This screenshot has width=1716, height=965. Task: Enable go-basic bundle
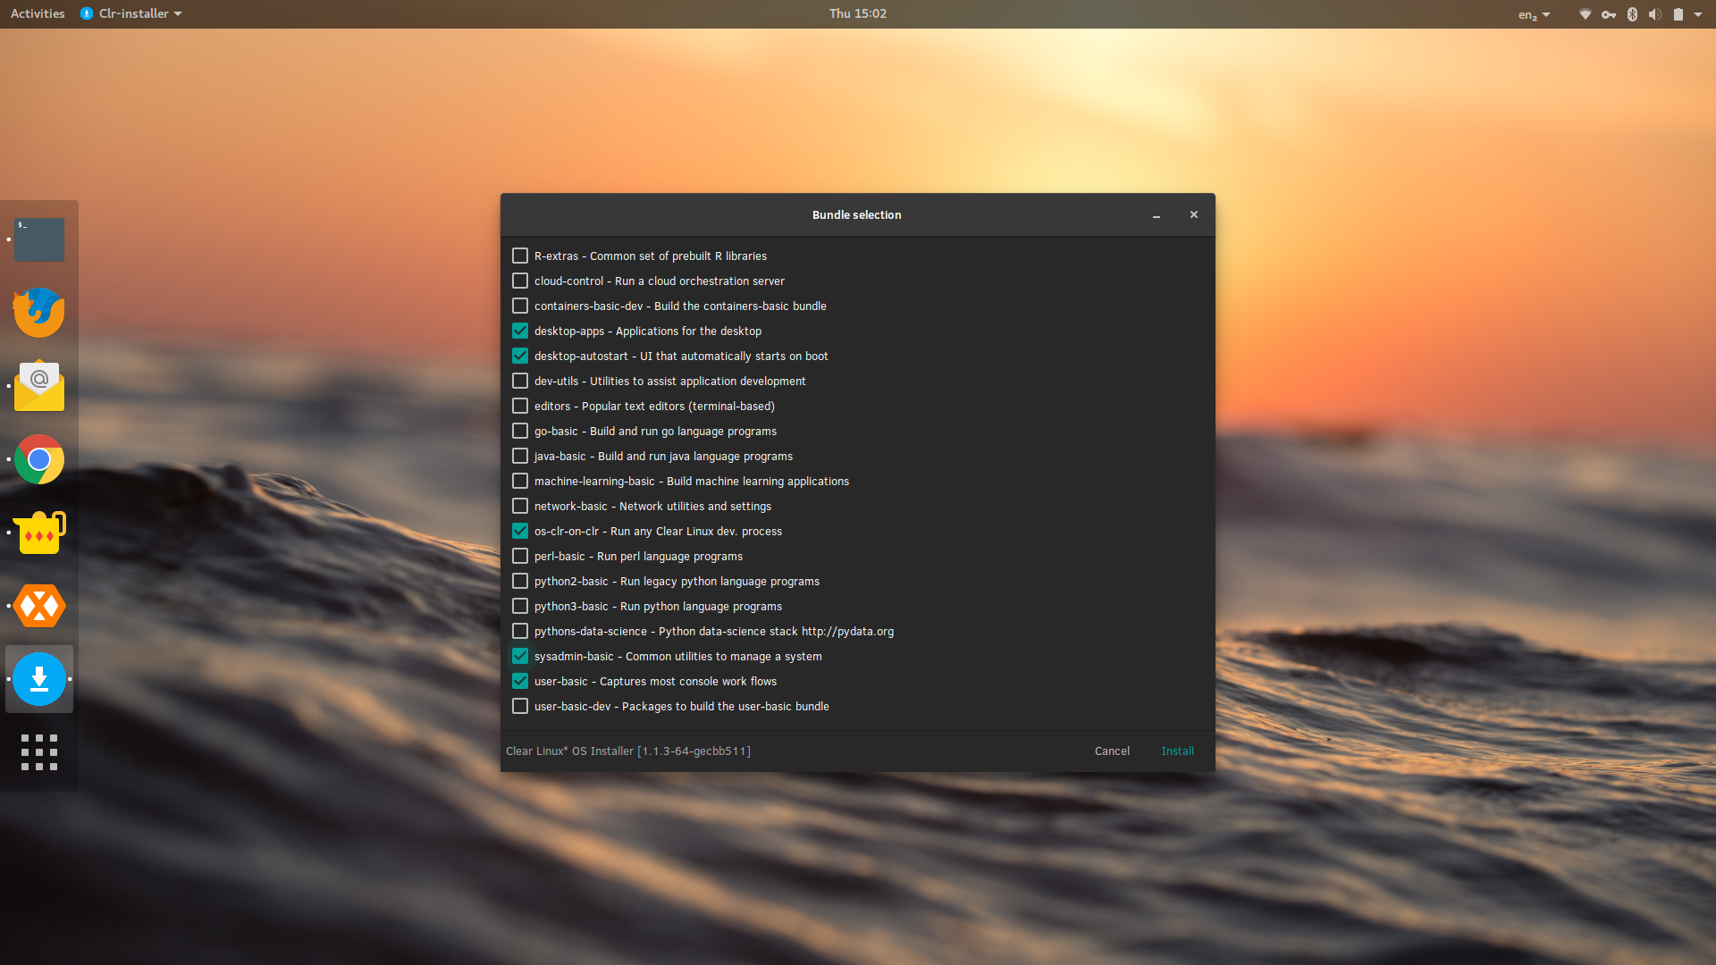point(520,431)
